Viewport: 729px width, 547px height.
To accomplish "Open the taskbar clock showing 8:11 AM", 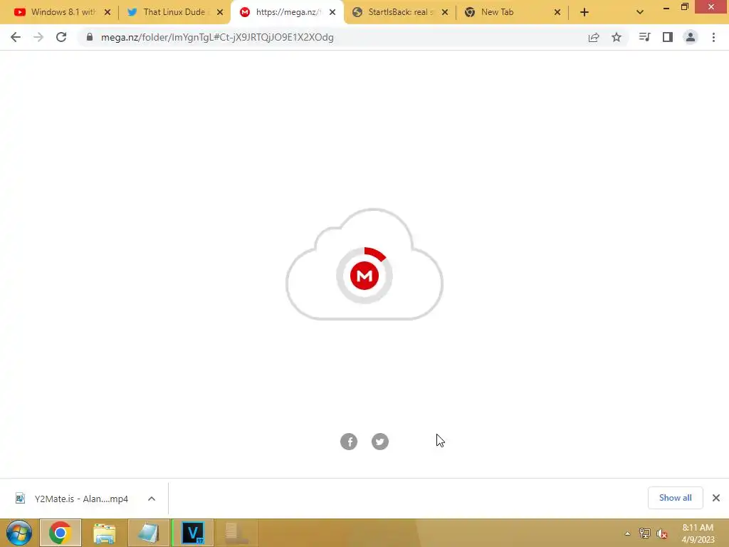I will (698, 533).
